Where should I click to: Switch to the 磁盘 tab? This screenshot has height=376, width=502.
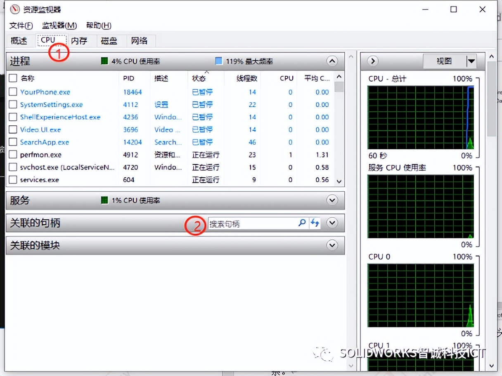click(x=109, y=41)
